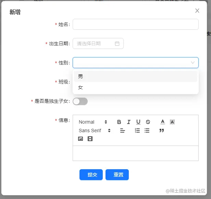This screenshot has height=199, width=211.
Task: Toggle bold formatting in editor toolbar
Action: click(119, 122)
